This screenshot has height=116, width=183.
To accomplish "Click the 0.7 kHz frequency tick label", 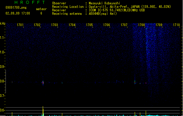I will click(x=2, y=96).
